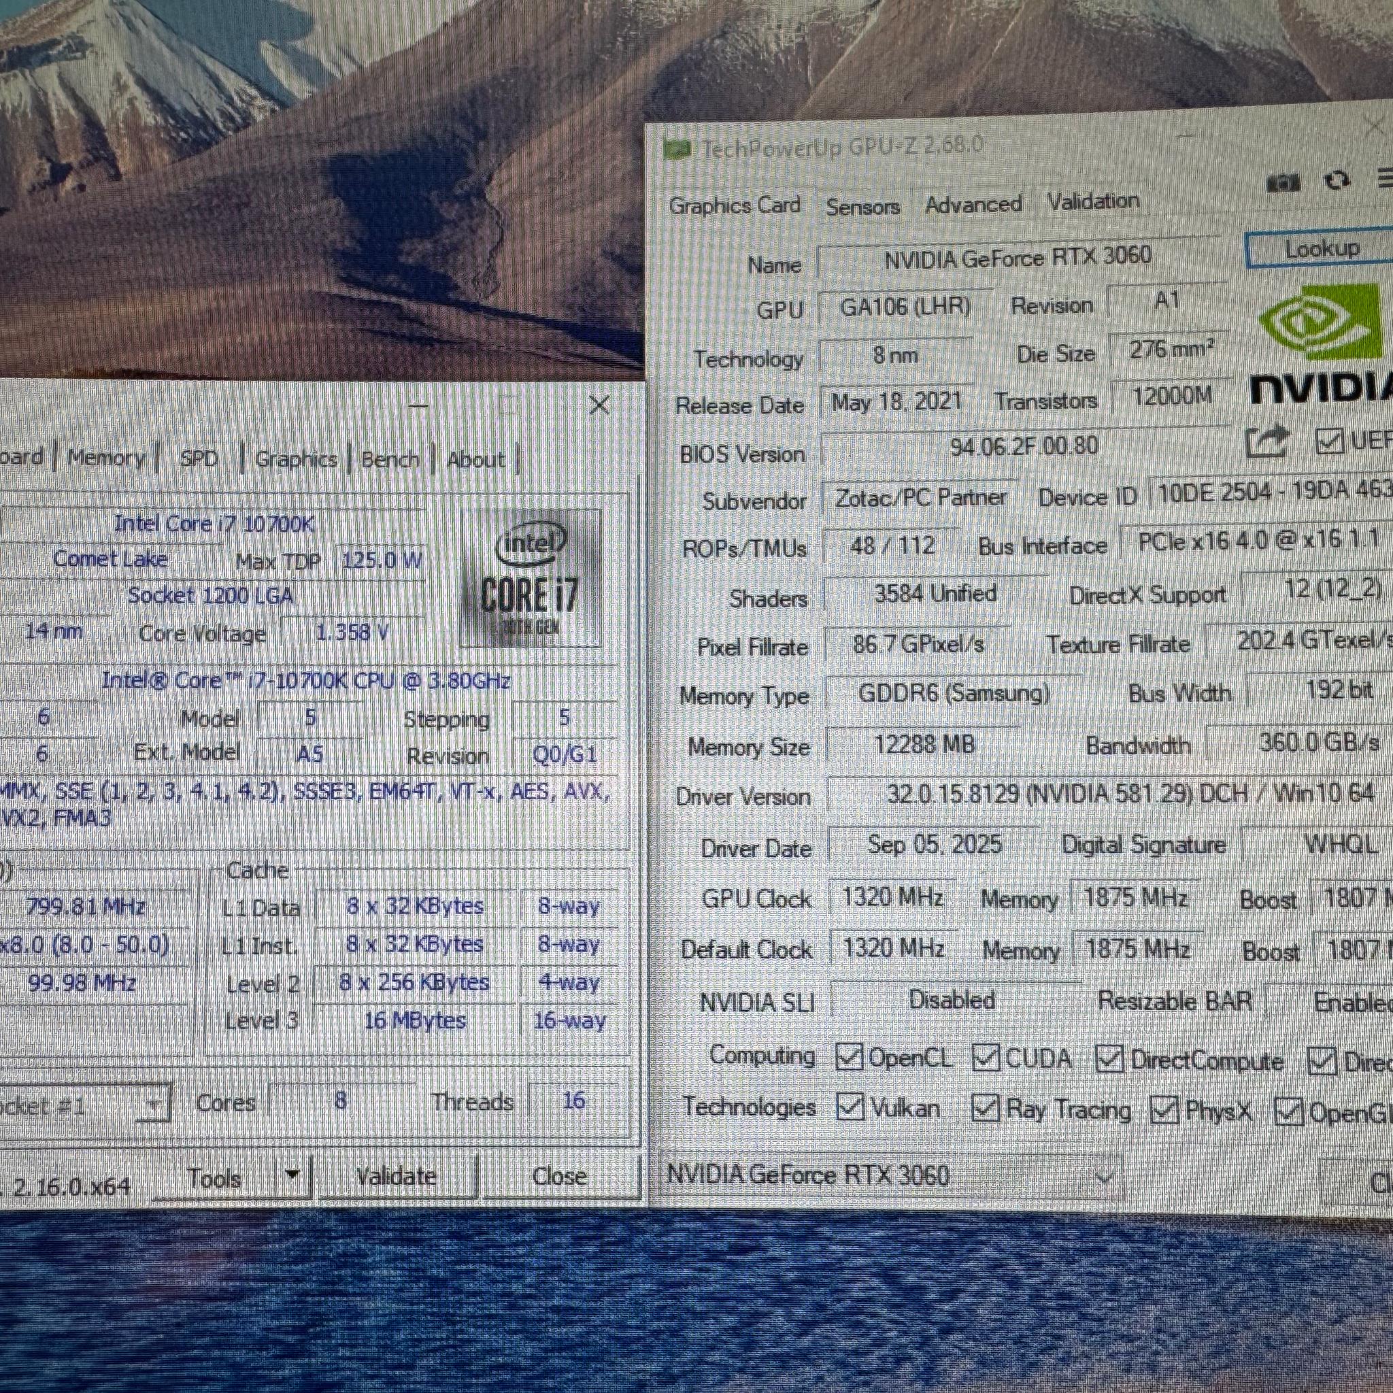Toggle the CUDA checkbox
This screenshot has height=1393, width=1393.
[x=985, y=1058]
